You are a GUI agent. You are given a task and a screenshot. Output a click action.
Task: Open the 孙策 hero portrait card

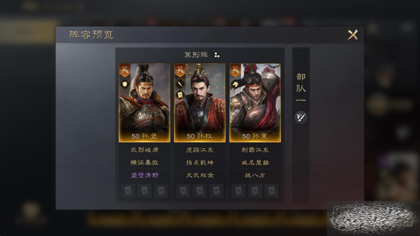tap(255, 103)
